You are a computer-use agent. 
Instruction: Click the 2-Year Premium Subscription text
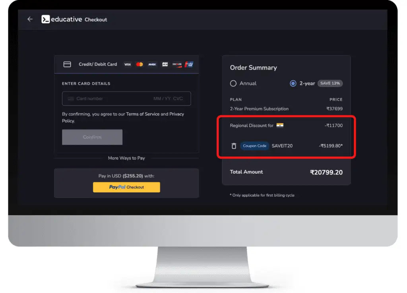click(259, 109)
